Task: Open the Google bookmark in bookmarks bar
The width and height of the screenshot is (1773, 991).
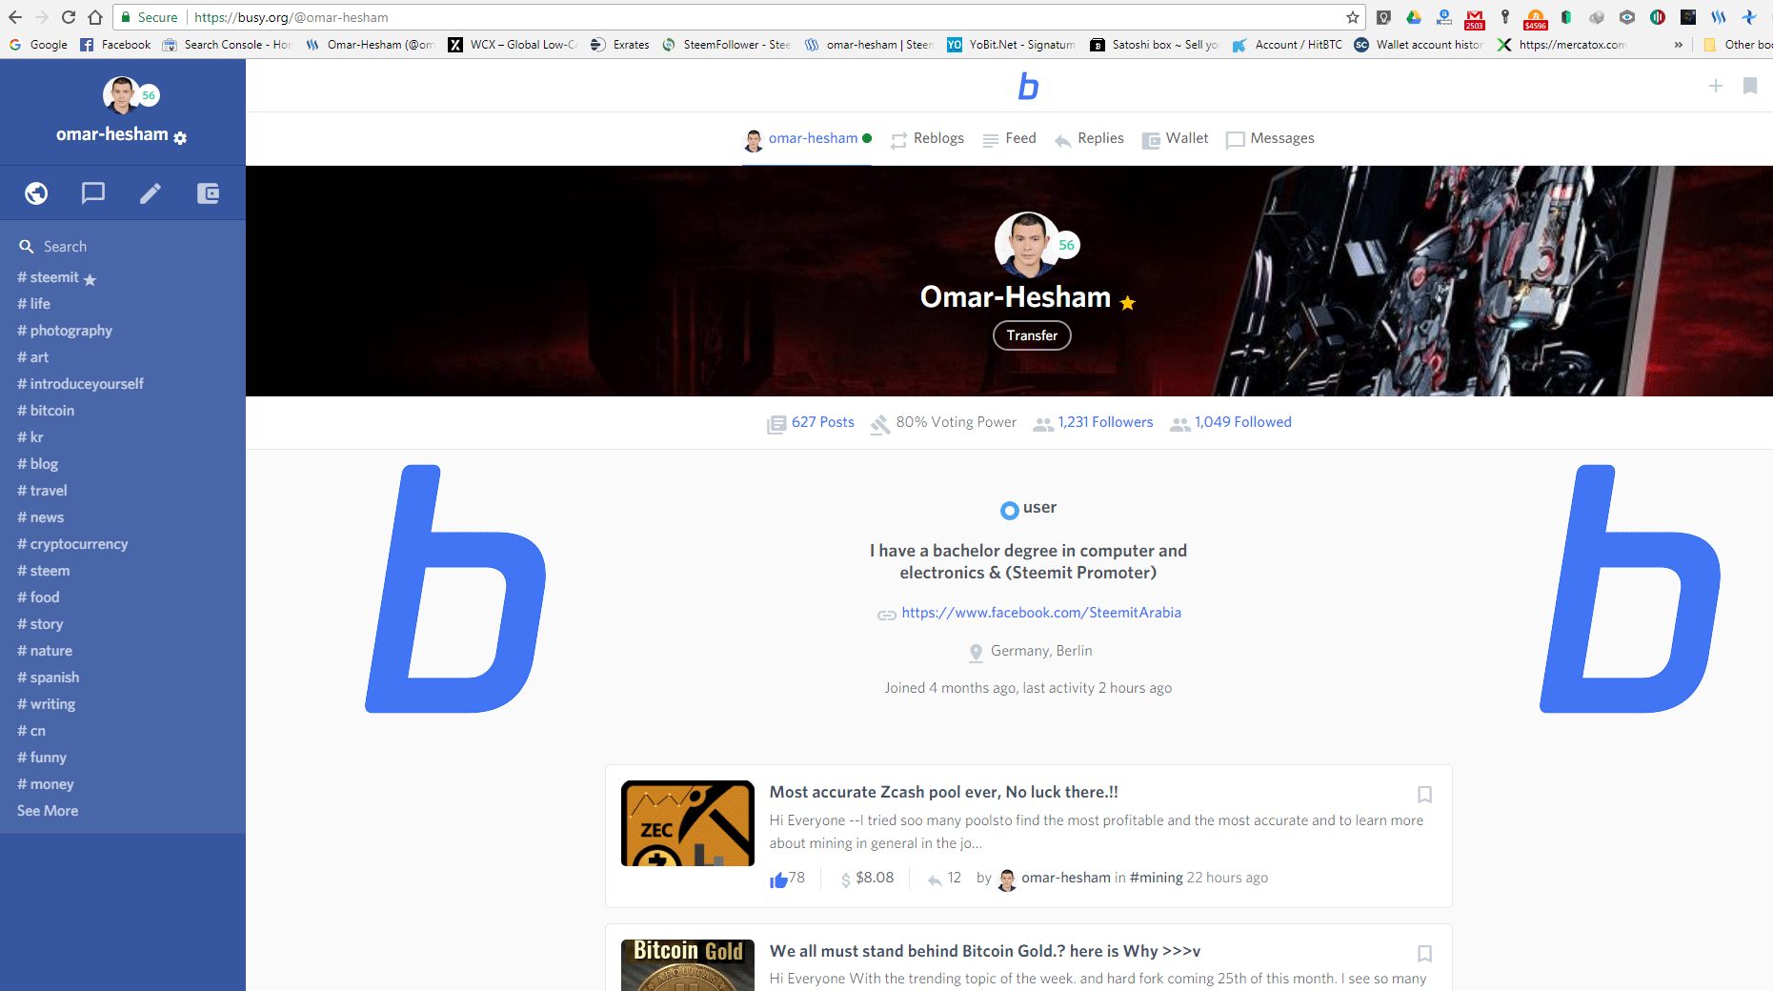Action: click(x=38, y=45)
